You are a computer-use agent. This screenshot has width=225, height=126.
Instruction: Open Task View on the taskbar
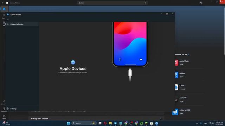100,123
